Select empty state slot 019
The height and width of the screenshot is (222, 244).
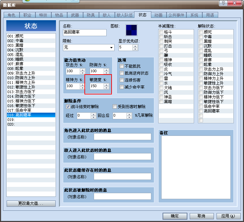point(31,120)
